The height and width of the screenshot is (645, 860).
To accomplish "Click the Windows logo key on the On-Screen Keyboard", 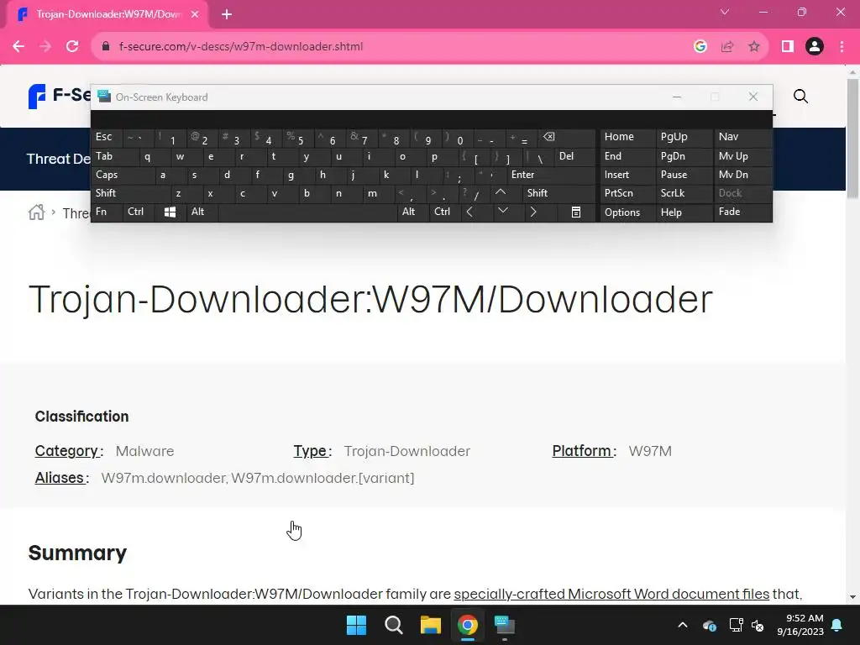I will point(170,212).
